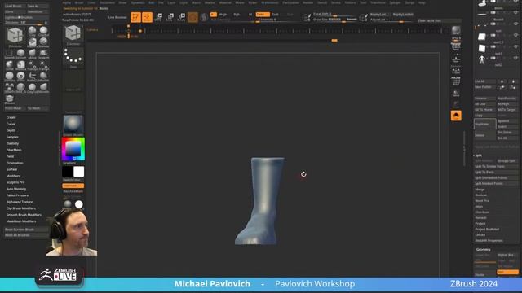The width and height of the screenshot is (522, 293).
Task: Activate the orange Edit mode button
Action: tap(135, 17)
